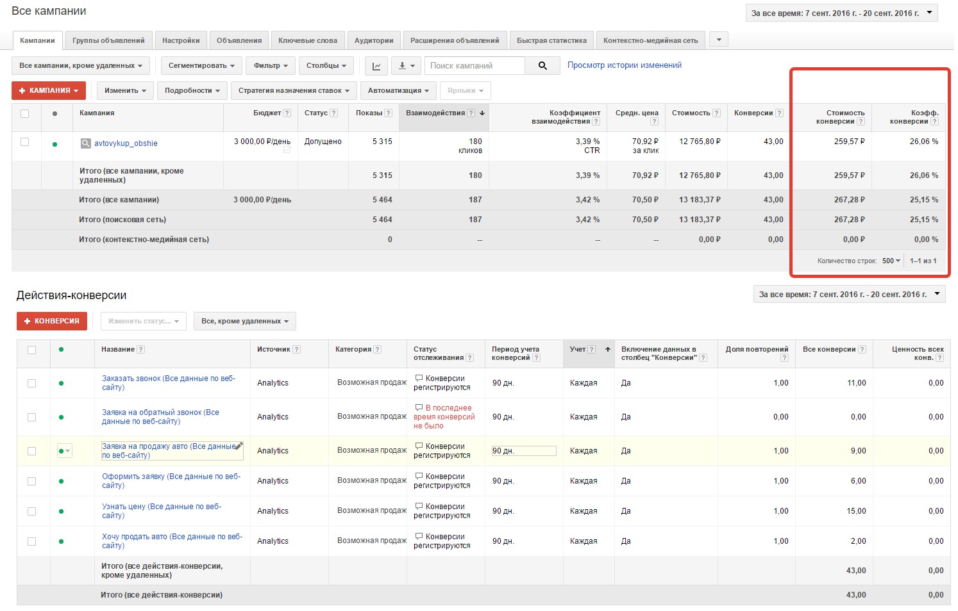Viewport: 958px width, 611px height.
Task: Check the Заказать звонок conversion checkbox
Action: coord(31,383)
